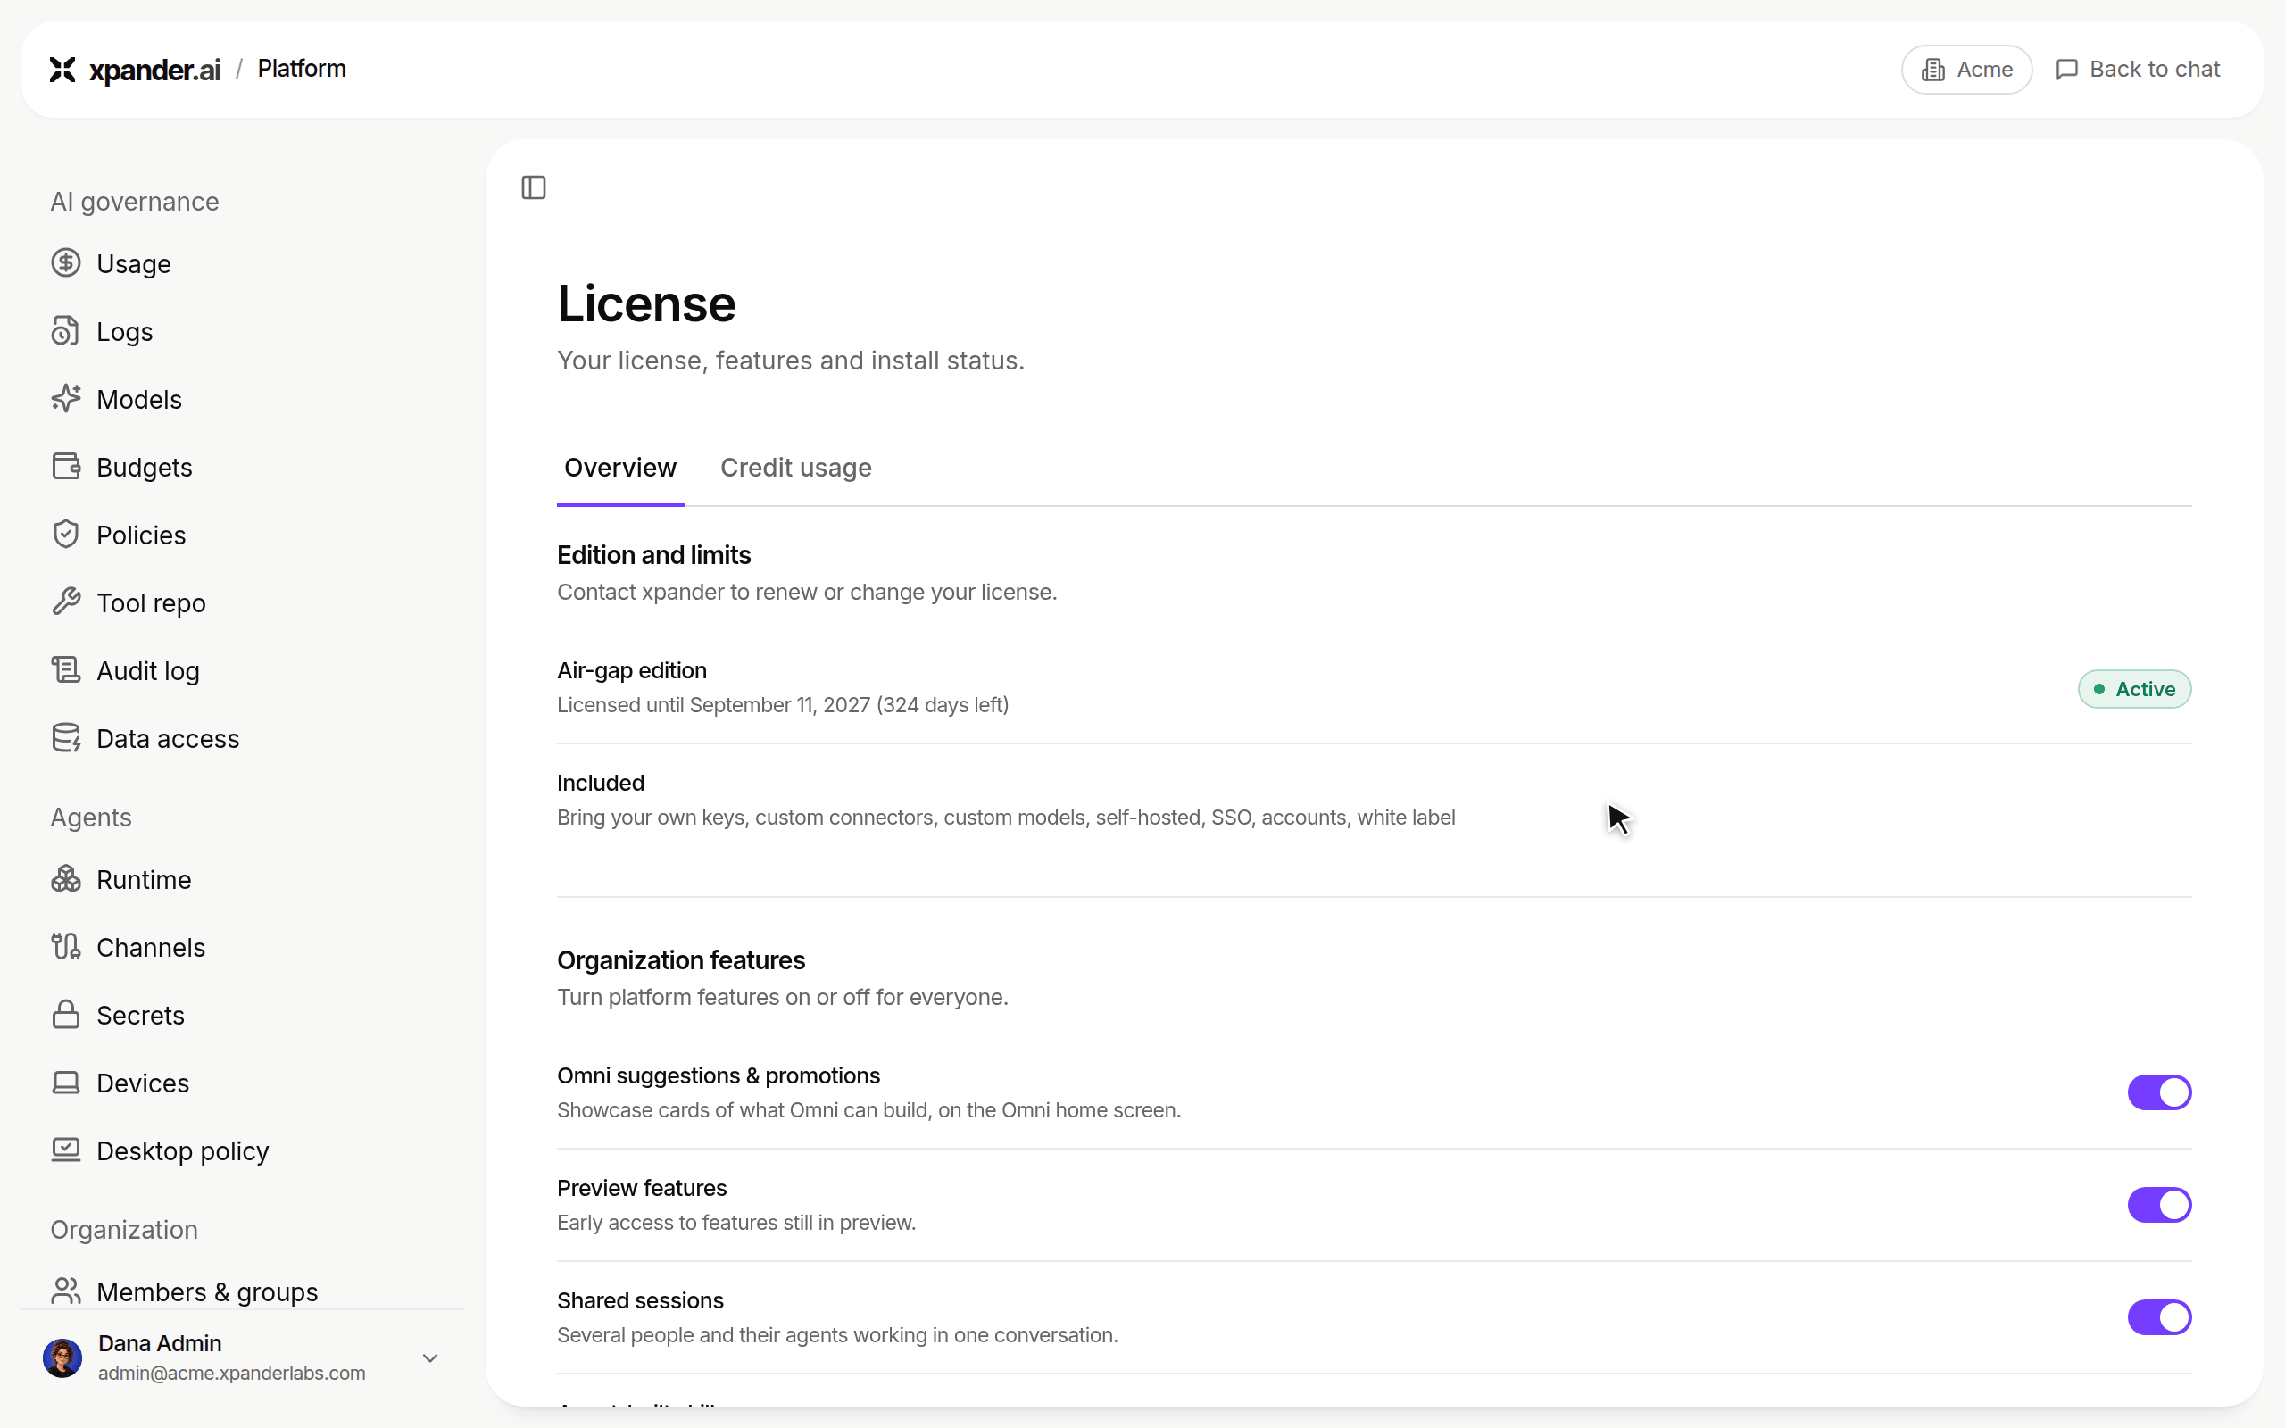The height and width of the screenshot is (1428, 2285).
Task: Click "Licensed until September 11, 2027" text
Action: click(x=714, y=705)
